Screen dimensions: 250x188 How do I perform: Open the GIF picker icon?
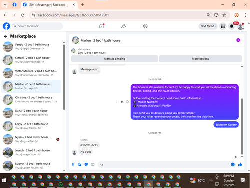point(93,165)
